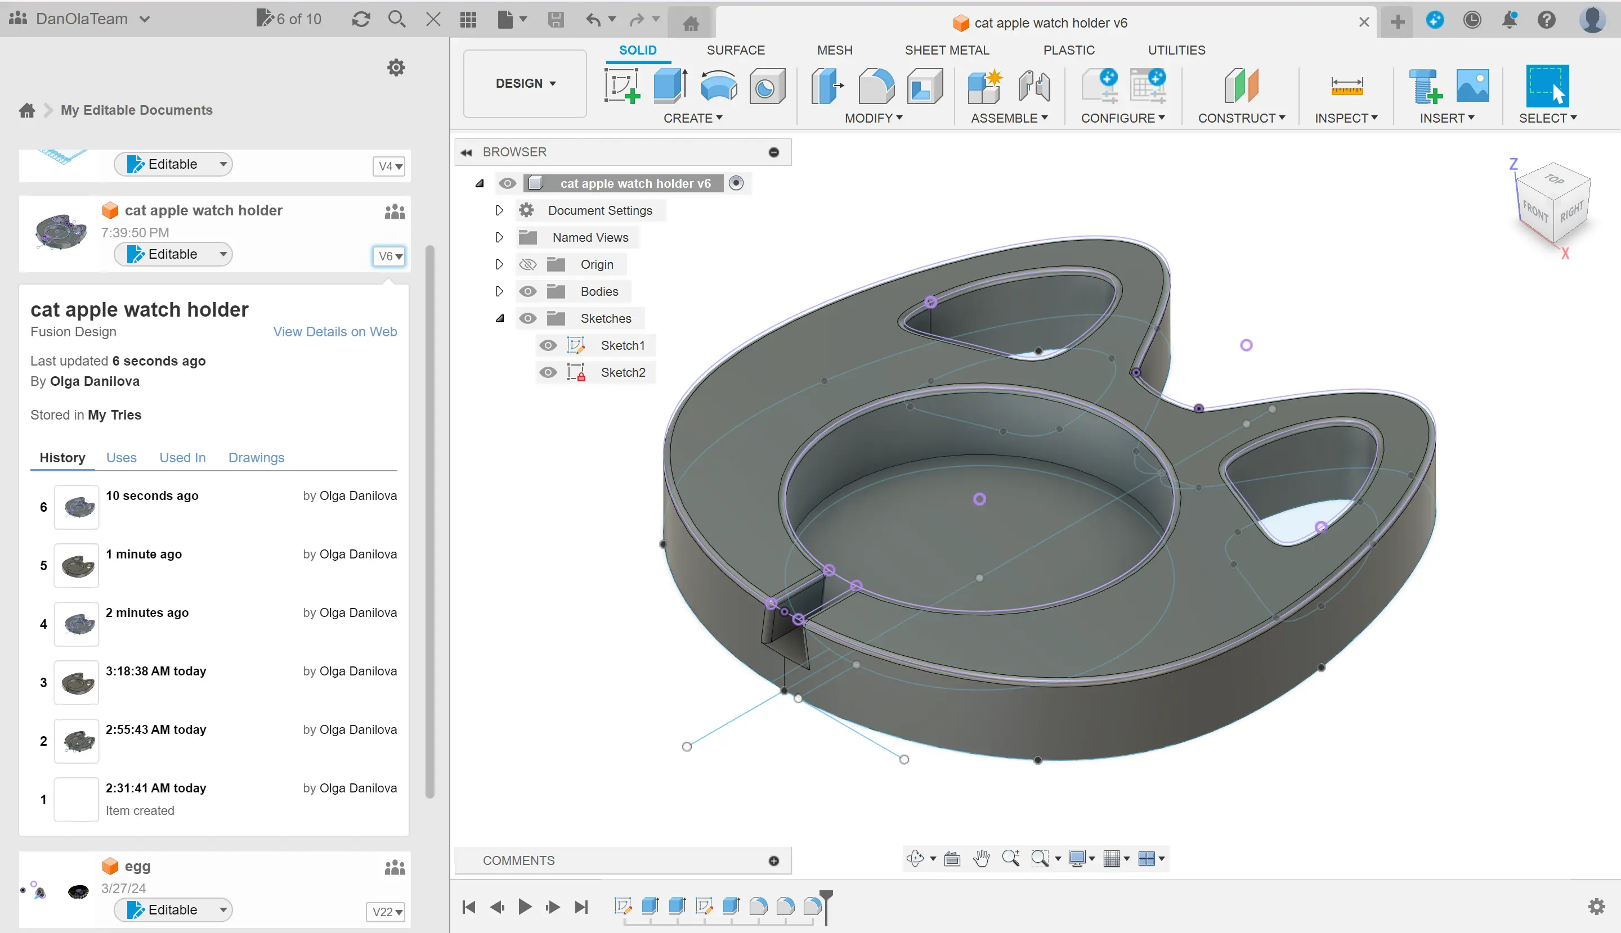
Task: Open the Uses tab
Action: (x=121, y=458)
